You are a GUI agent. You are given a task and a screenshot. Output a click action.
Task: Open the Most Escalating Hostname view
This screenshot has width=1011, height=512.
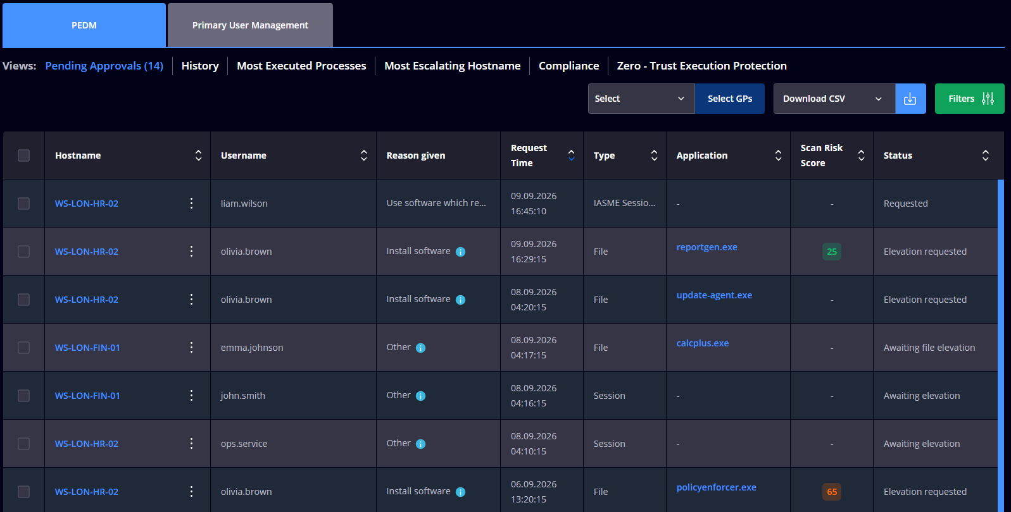click(453, 66)
